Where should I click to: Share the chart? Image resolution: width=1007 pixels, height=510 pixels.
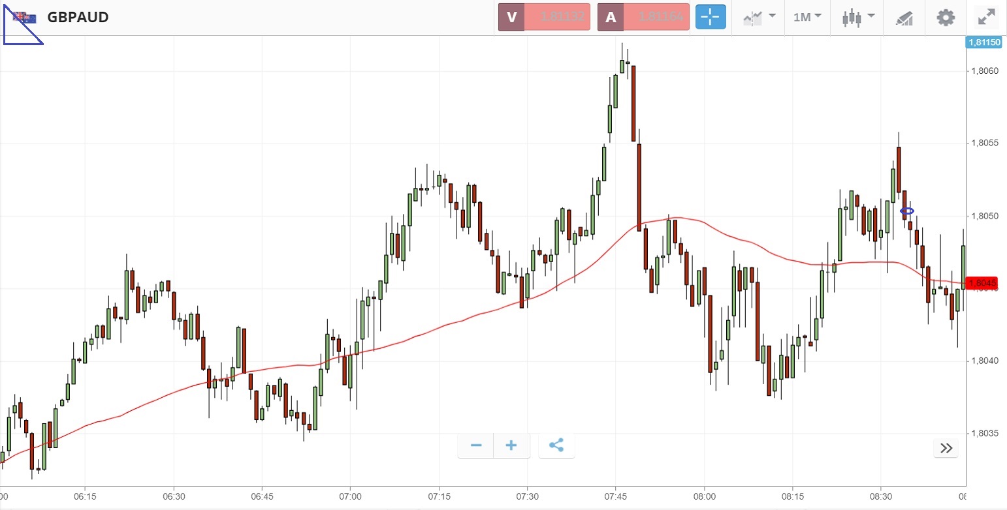[x=556, y=445]
